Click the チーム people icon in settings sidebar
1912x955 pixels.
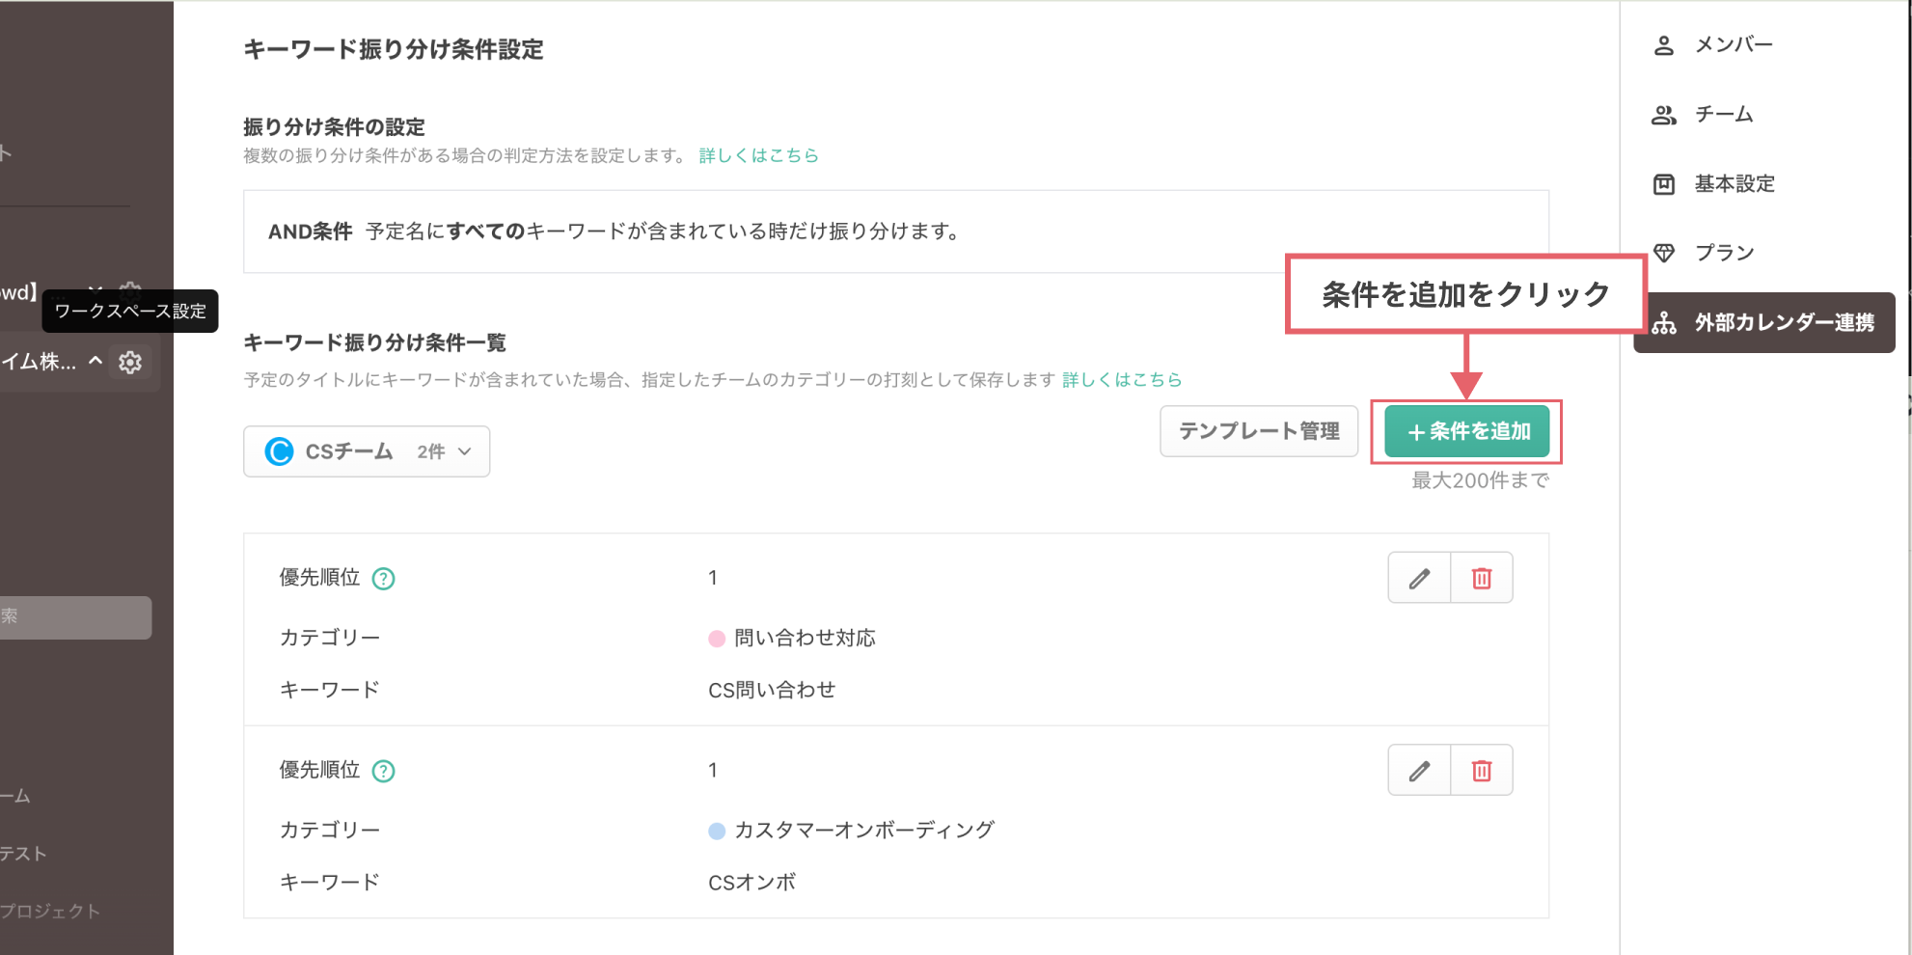[1663, 114]
